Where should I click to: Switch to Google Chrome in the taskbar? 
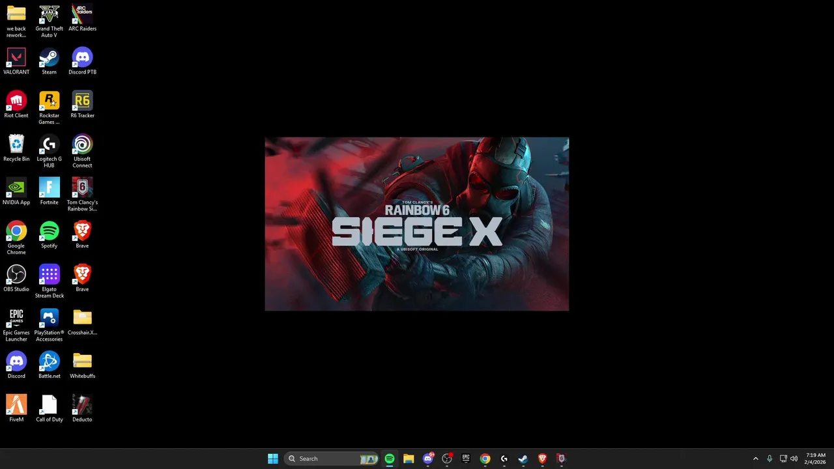click(x=485, y=459)
